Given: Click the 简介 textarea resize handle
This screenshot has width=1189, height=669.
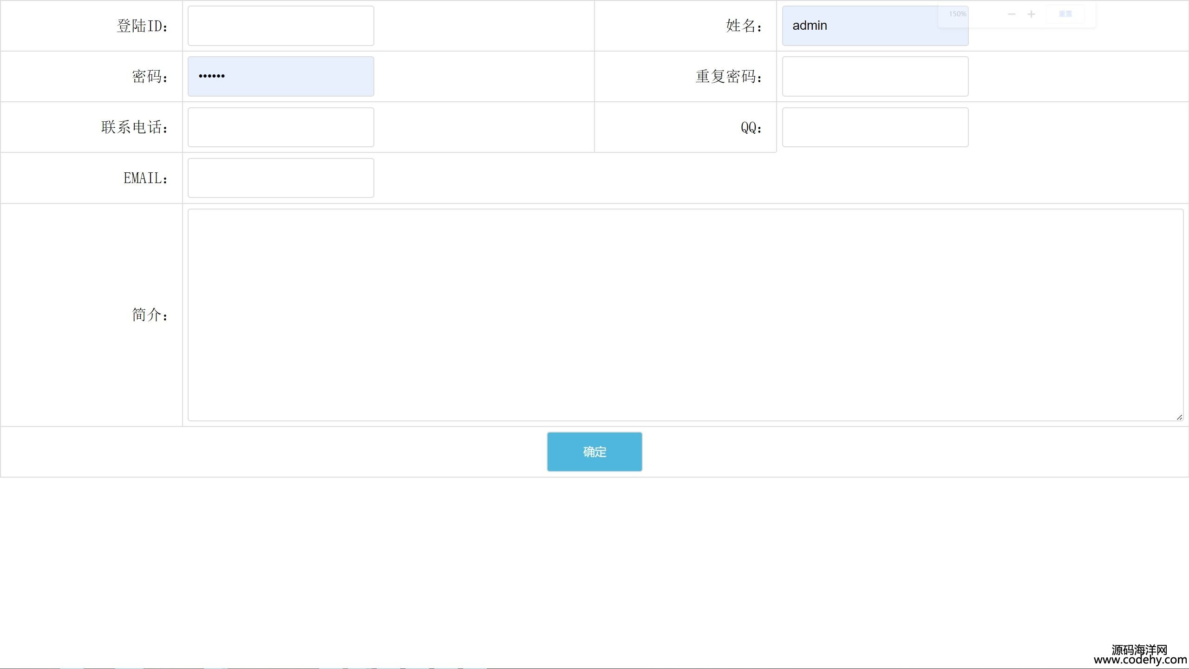Looking at the screenshot, I should 1179,417.
